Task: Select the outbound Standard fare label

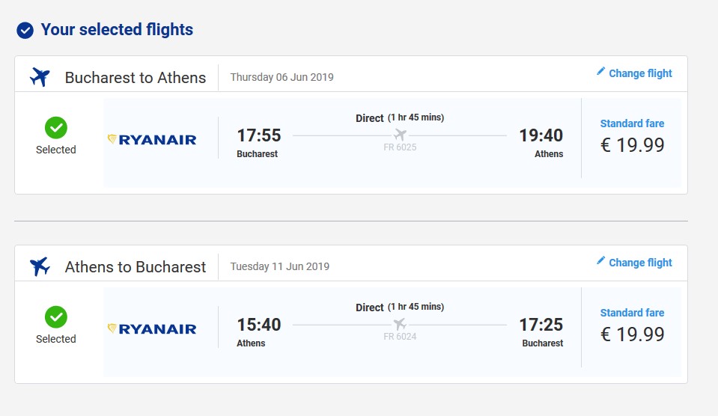Action: click(632, 123)
